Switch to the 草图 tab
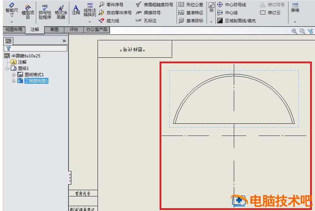Viewport: 315px width, 211px height. [x=54, y=30]
